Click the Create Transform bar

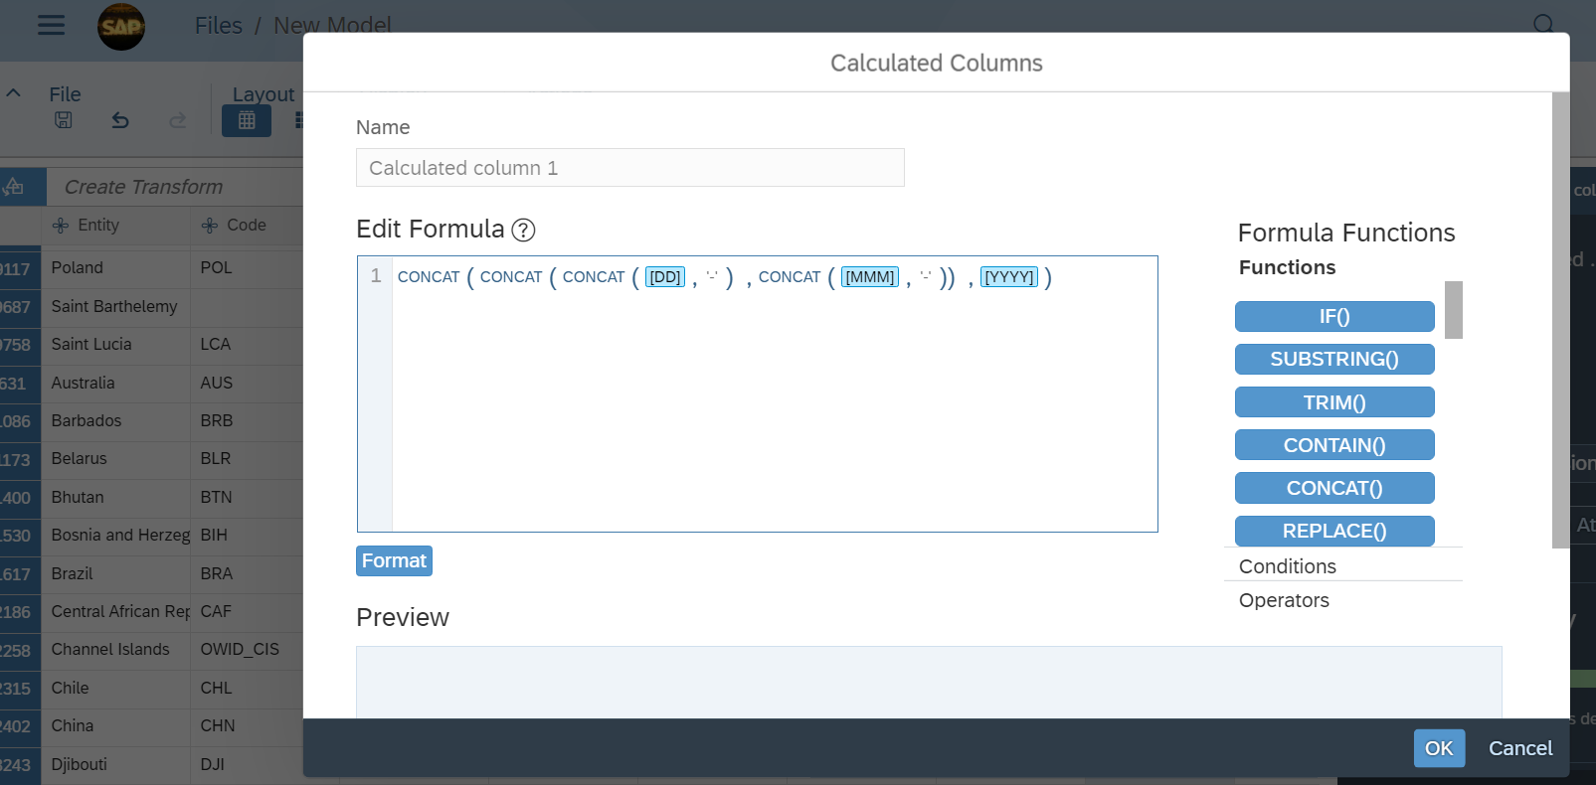pyautogui.click(x=175, y=187)
